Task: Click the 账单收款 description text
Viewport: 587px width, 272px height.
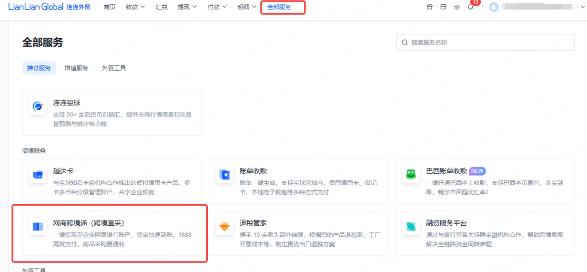Action: [308, 188]
